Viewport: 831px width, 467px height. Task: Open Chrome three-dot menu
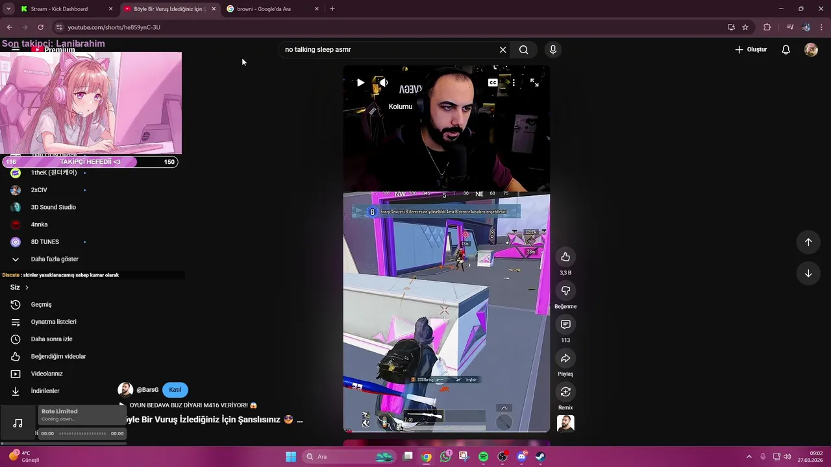(x=821, y=27)
